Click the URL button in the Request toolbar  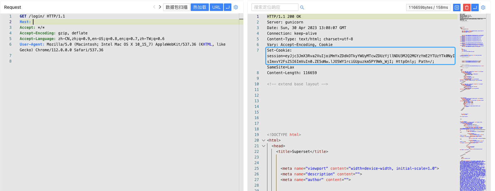coord(216,7)
